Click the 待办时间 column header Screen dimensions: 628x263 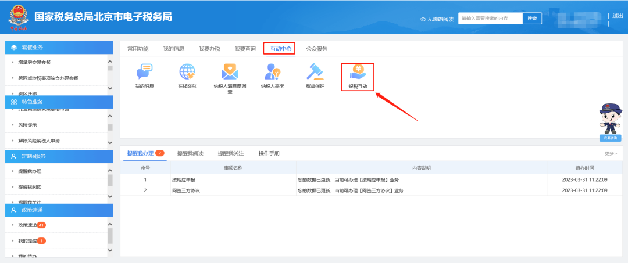point(585,168)
